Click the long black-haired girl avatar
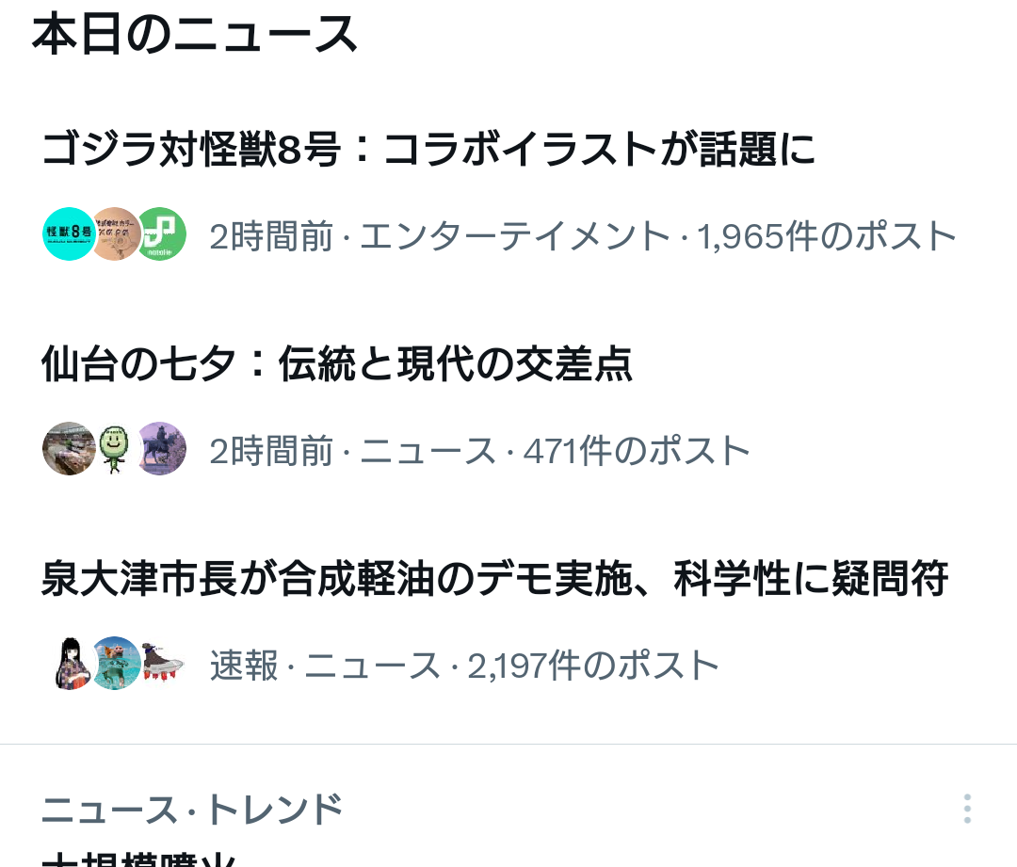 click(70, 664)
